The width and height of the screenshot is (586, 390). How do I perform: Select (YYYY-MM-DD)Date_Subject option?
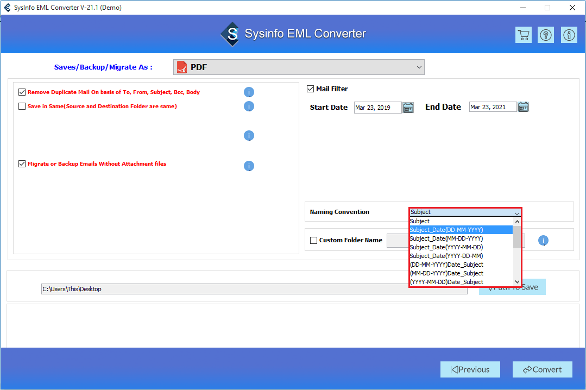tap(461, 282)
